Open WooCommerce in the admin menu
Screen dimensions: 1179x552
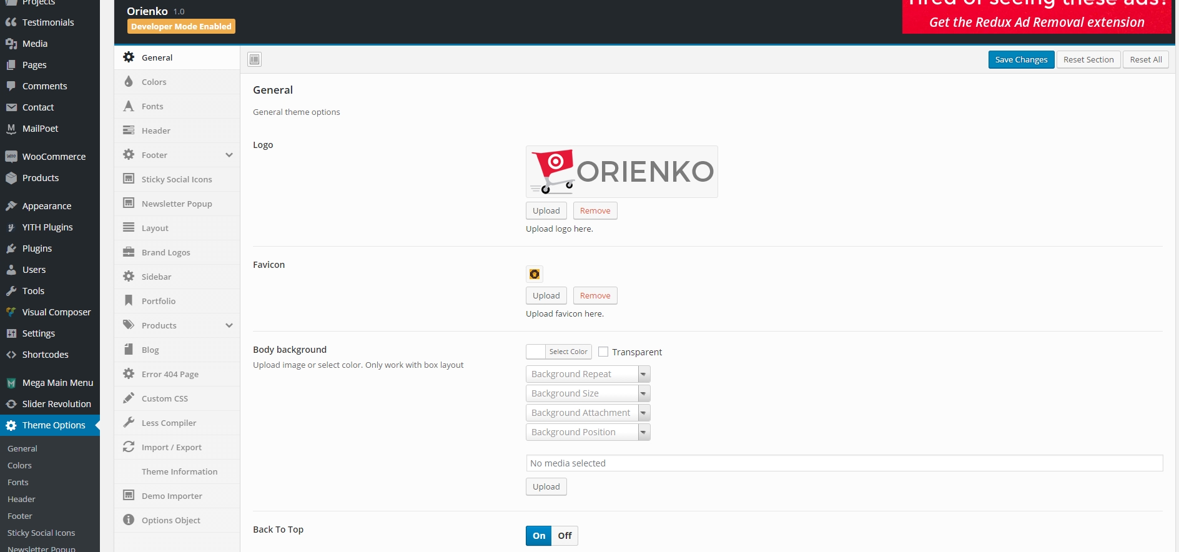[x=54, y=157]
